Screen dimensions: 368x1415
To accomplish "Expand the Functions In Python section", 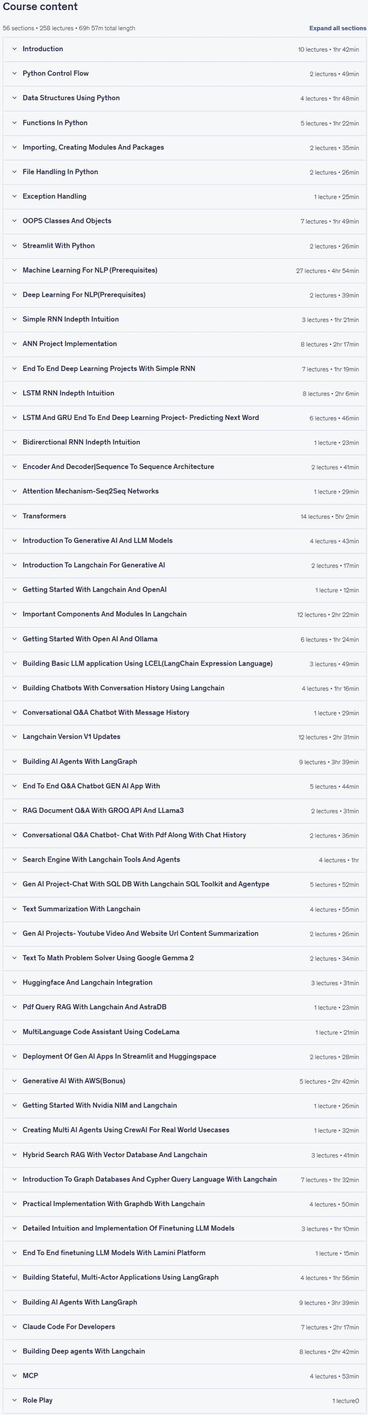I will [x=184, y=123].
